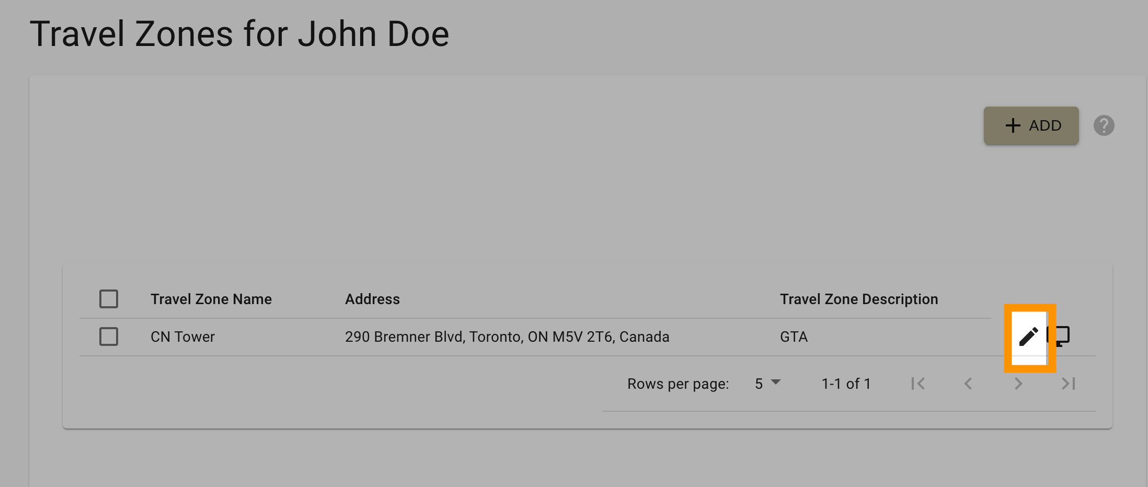Go to the previous page of results
Screen dimensions: 1148x487
pos(968,384)
